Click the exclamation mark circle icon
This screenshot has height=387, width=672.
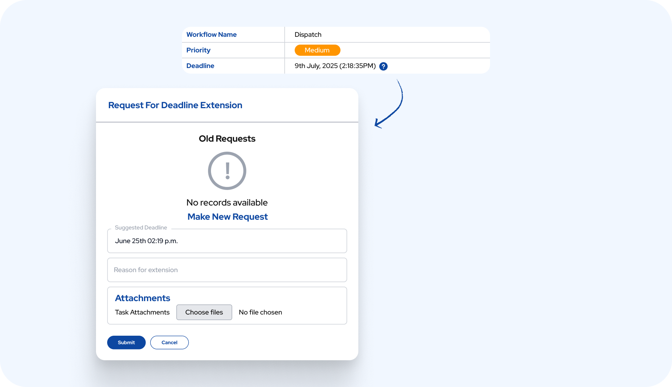[x=227, y=171]
